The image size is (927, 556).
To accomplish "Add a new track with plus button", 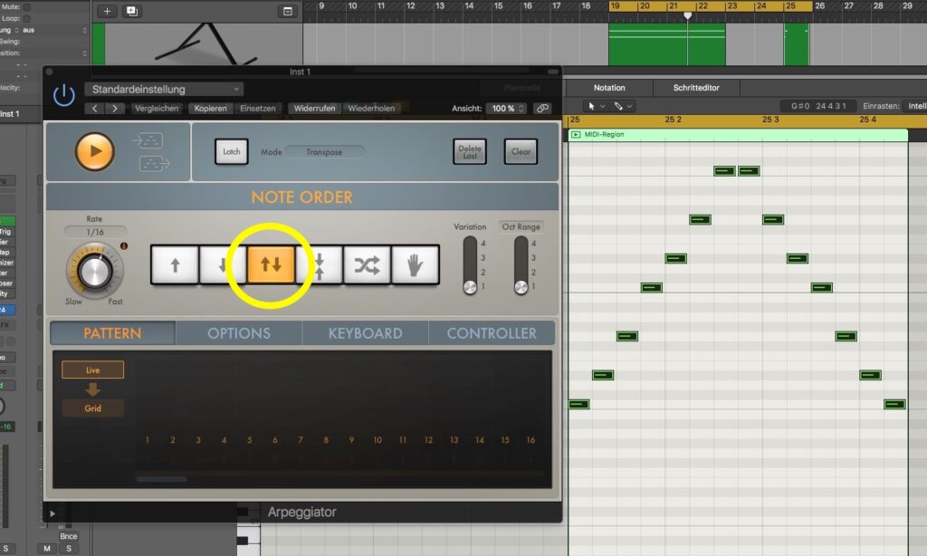I will [107, 11].
